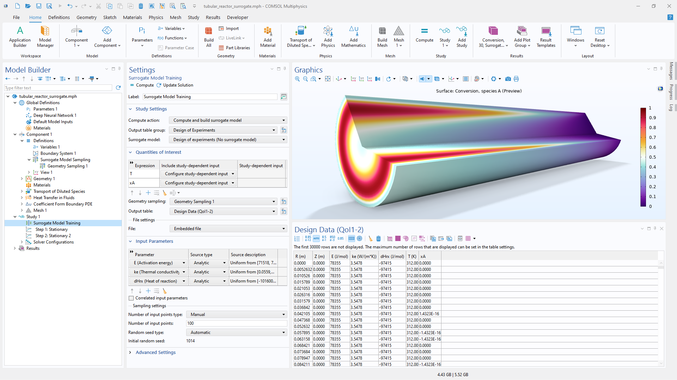
Task: Click Update Solution in Settings
Action: [x=175, y=85]
